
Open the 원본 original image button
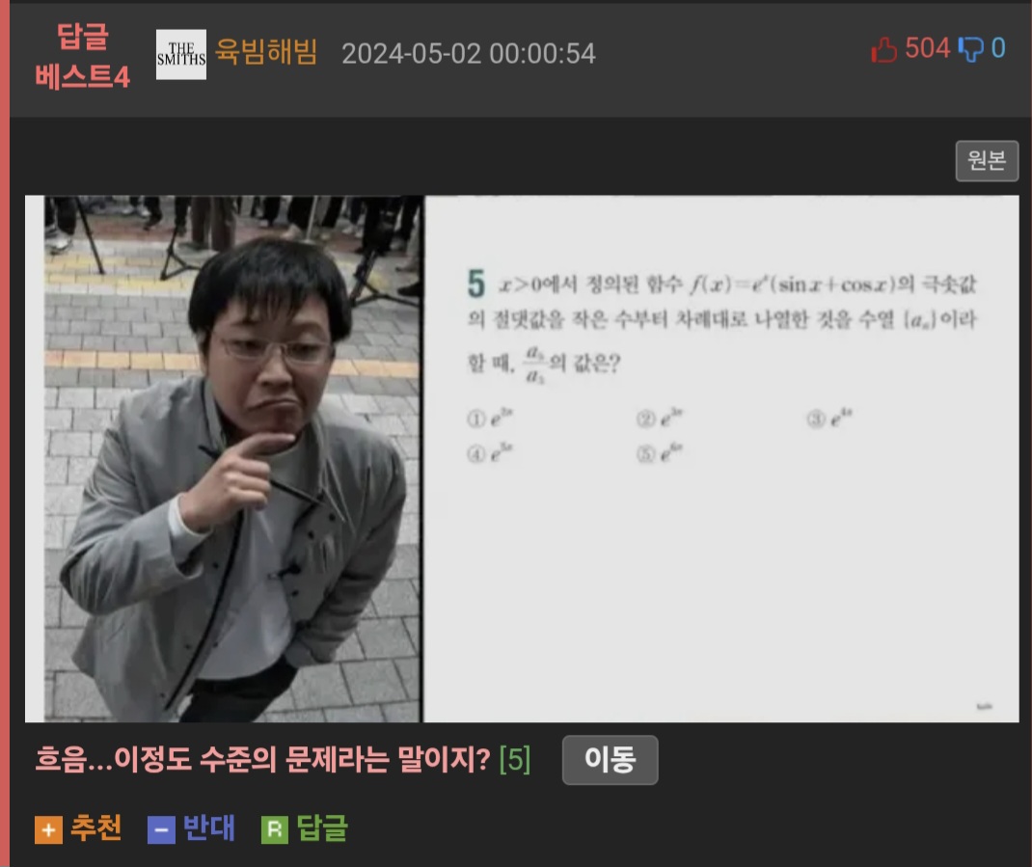[x=987, y=161]
